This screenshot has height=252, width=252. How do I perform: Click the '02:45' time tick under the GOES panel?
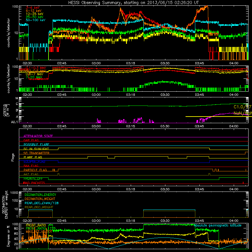click(x=62, y=126)
